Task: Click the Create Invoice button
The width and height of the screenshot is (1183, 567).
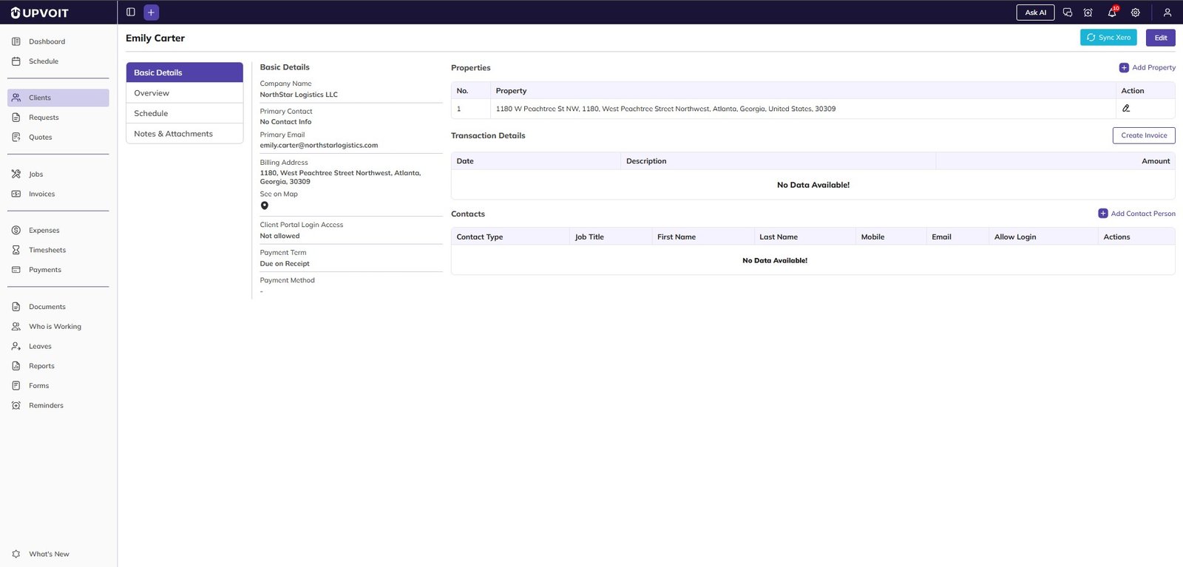Action: [x=1144, y=135]
